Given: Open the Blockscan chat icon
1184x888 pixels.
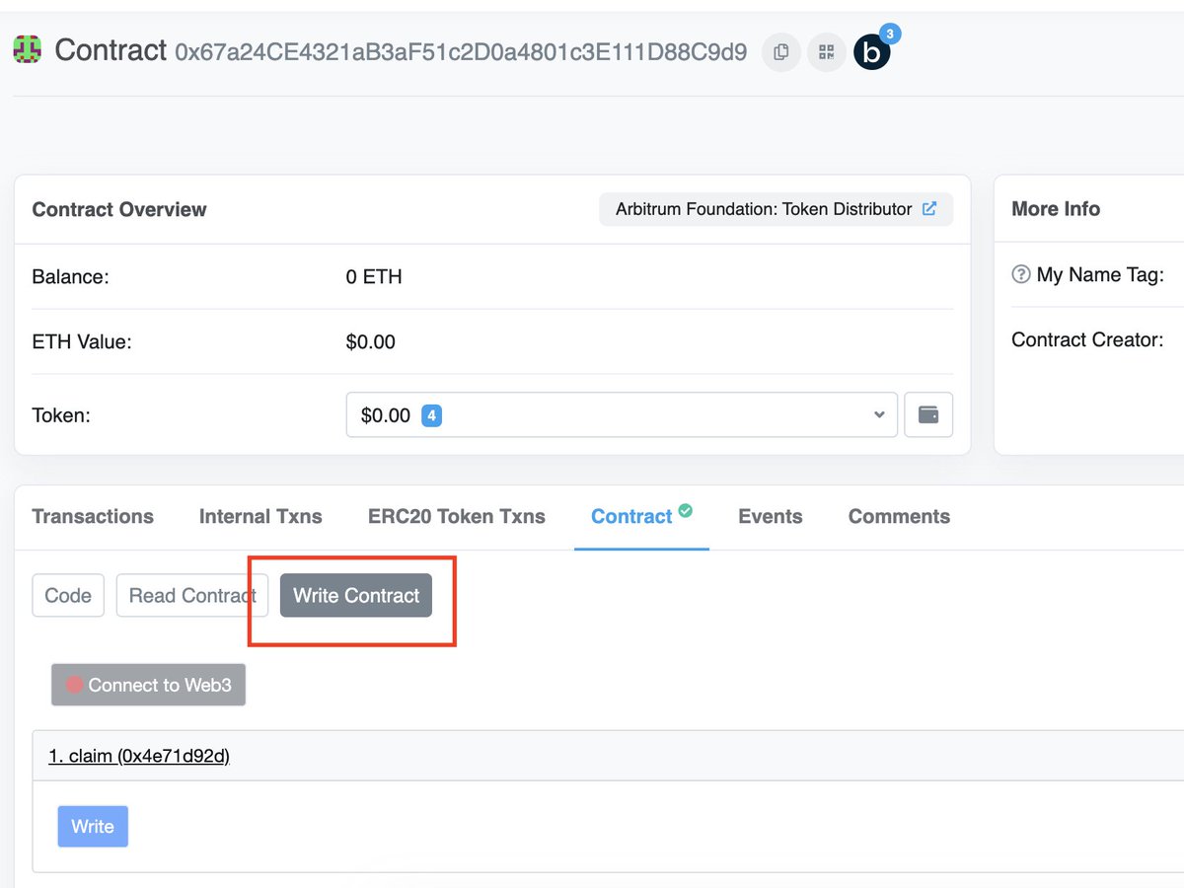Looking at the screenshot, I should [872, 52].
